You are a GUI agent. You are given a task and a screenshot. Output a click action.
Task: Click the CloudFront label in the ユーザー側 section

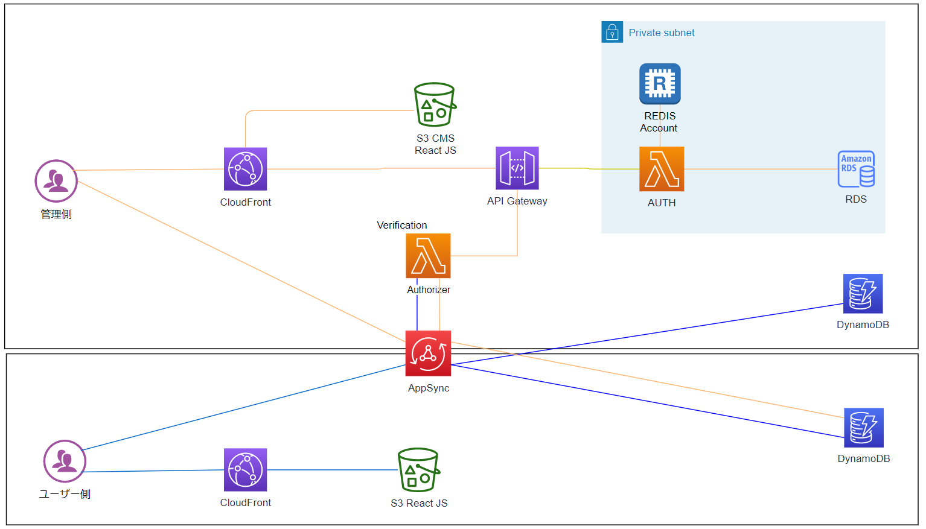(246, 502)
